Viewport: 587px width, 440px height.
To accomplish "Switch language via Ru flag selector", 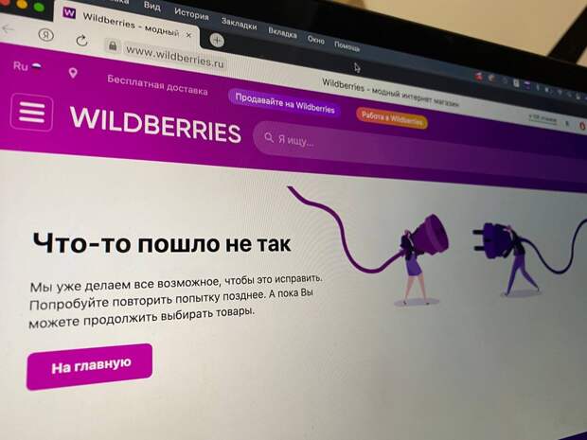I will coord(27,66).
